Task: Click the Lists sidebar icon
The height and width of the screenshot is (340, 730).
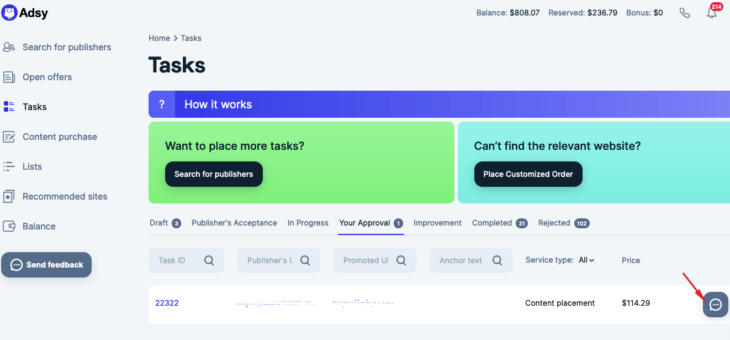Action: (x=9, y=166)
